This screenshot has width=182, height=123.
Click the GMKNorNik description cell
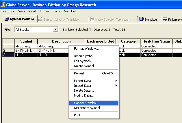click(x=53, y=51)
